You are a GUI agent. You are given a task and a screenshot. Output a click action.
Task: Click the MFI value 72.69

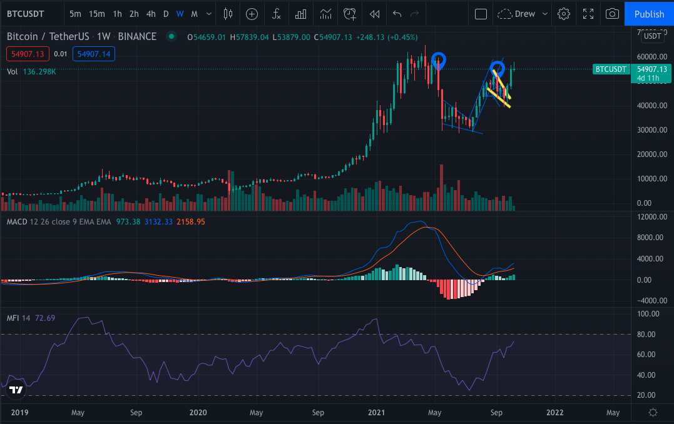[44, 318]
